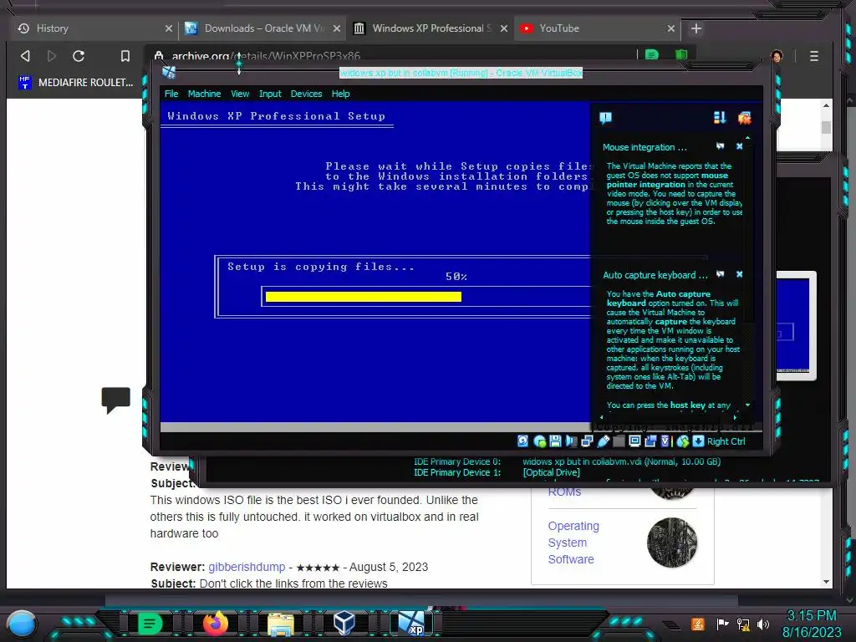Click the hard disk activity indicator in VM status bar
This screenshot has width=856, height=642.
pos(523,441)
